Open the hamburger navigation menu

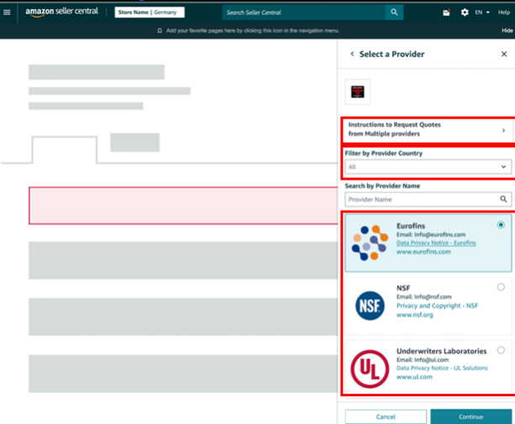[7, 12]
